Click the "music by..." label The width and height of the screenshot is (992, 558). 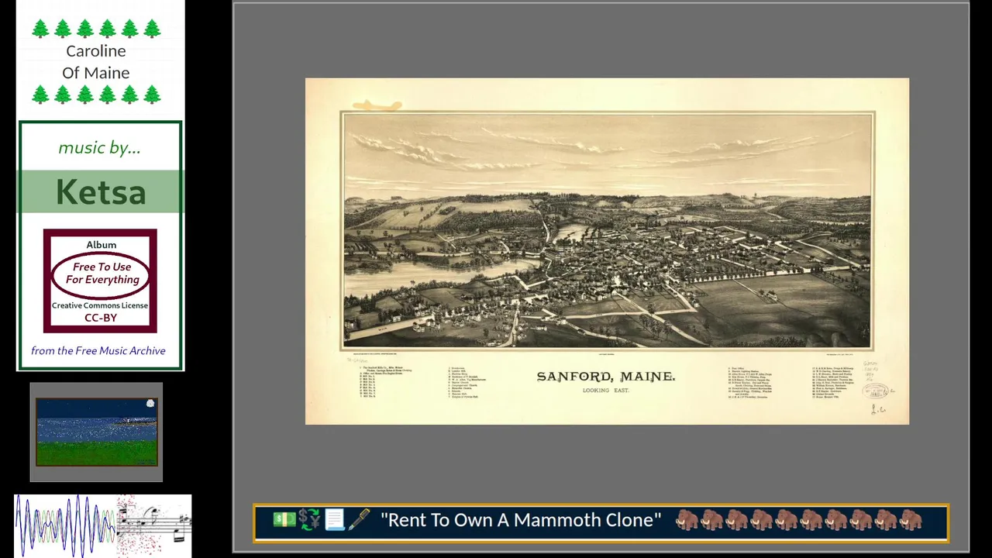coord(99,147)
